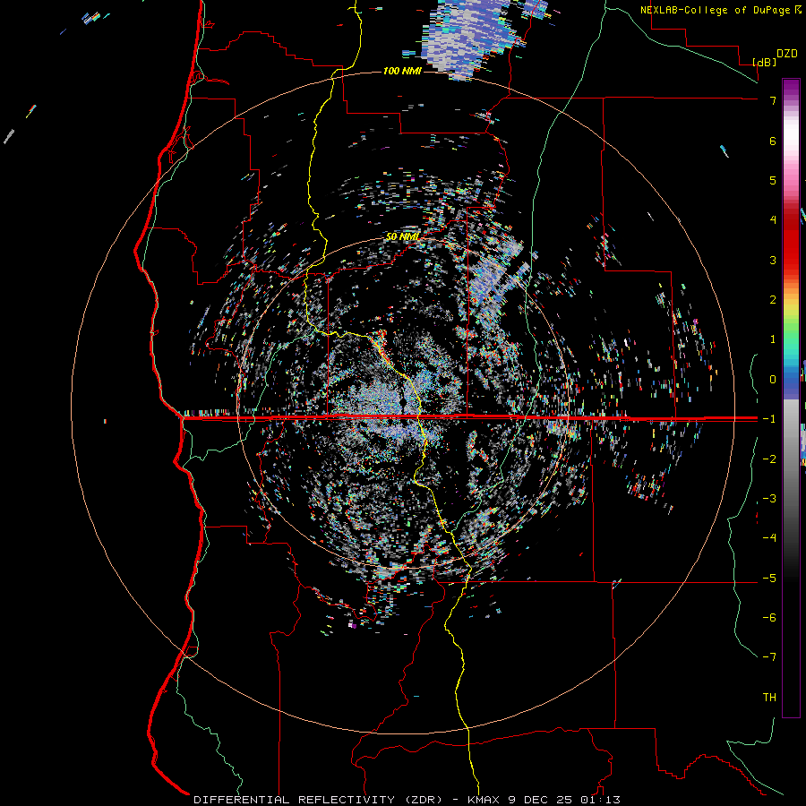Click the -5 value on color scale
Viewport: 806px width, 806px height.
click(769, 579)
